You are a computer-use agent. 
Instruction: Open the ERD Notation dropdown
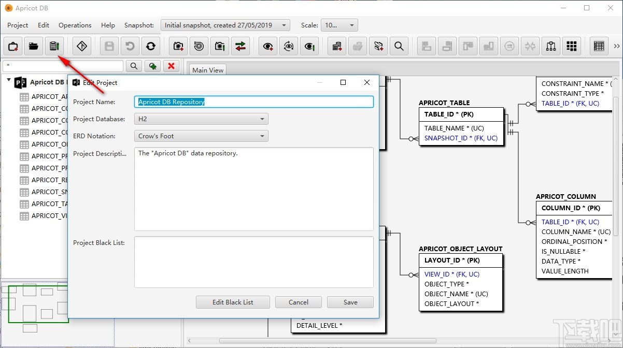(x=201, y=136)
